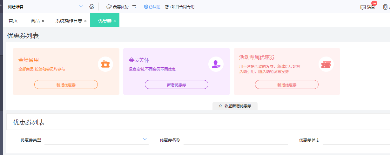Click the 活动专属优惠券 card title

tap(257, 57)
